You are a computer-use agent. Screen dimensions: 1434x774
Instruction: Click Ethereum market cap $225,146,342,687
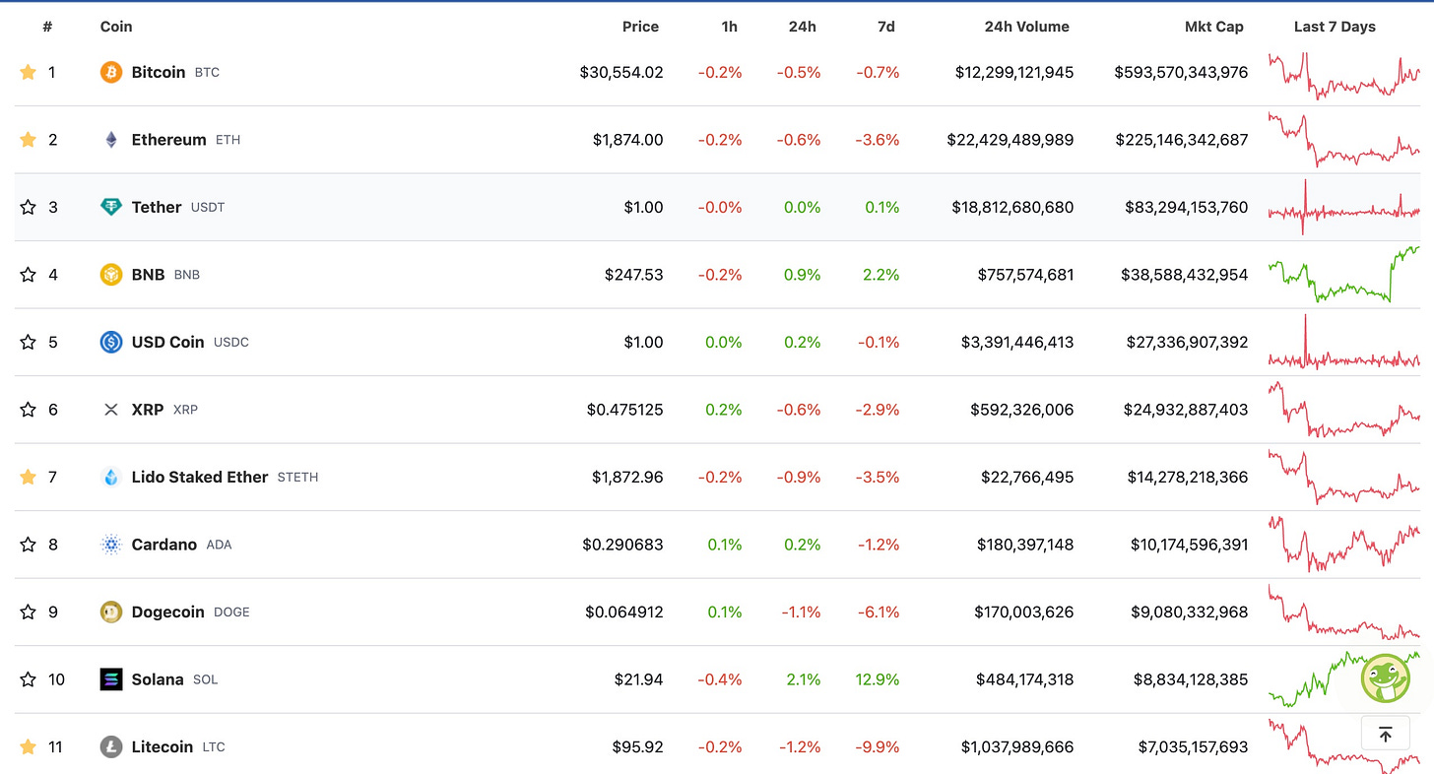pyautogui.click(x=1182, y=140)
